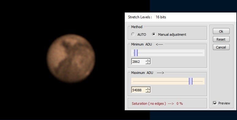Click the Reset button

(221, 39)
